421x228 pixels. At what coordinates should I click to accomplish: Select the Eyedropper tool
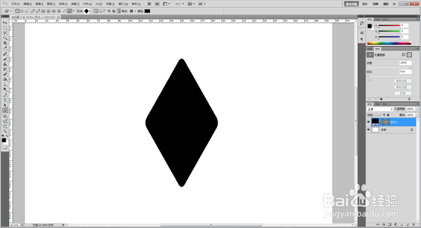(5, 48)
